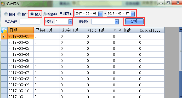
Task: Click the scrollbar up arrow
Action: tap(180, 29)
